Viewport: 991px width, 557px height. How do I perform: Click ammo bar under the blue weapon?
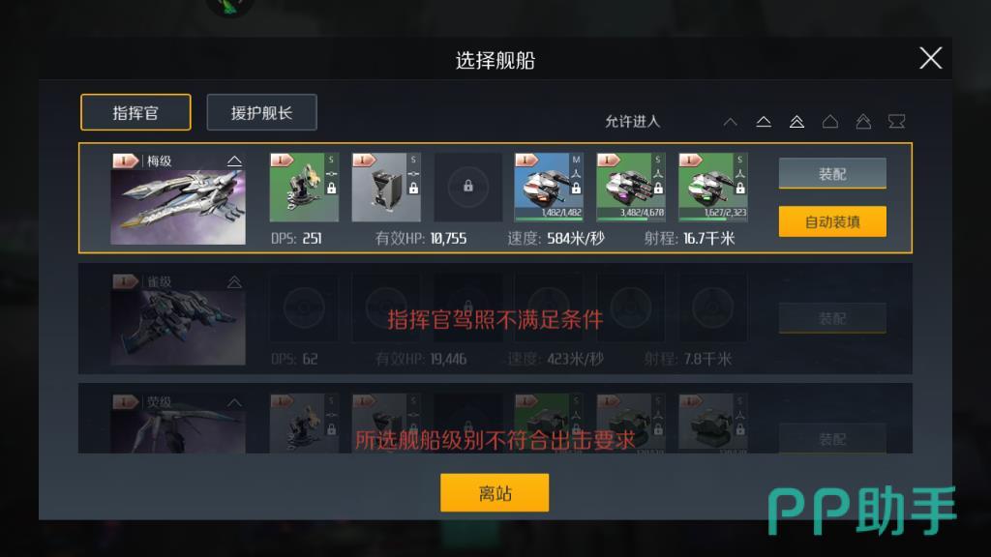tap(549, 220)
